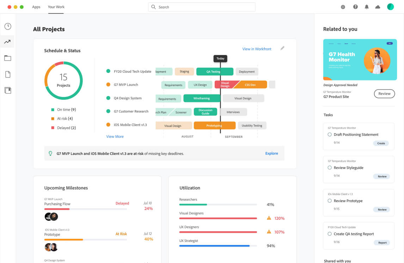Select the Usability Testing timeline bar
This screenshot has width=404, height=263.
[252, 126]
